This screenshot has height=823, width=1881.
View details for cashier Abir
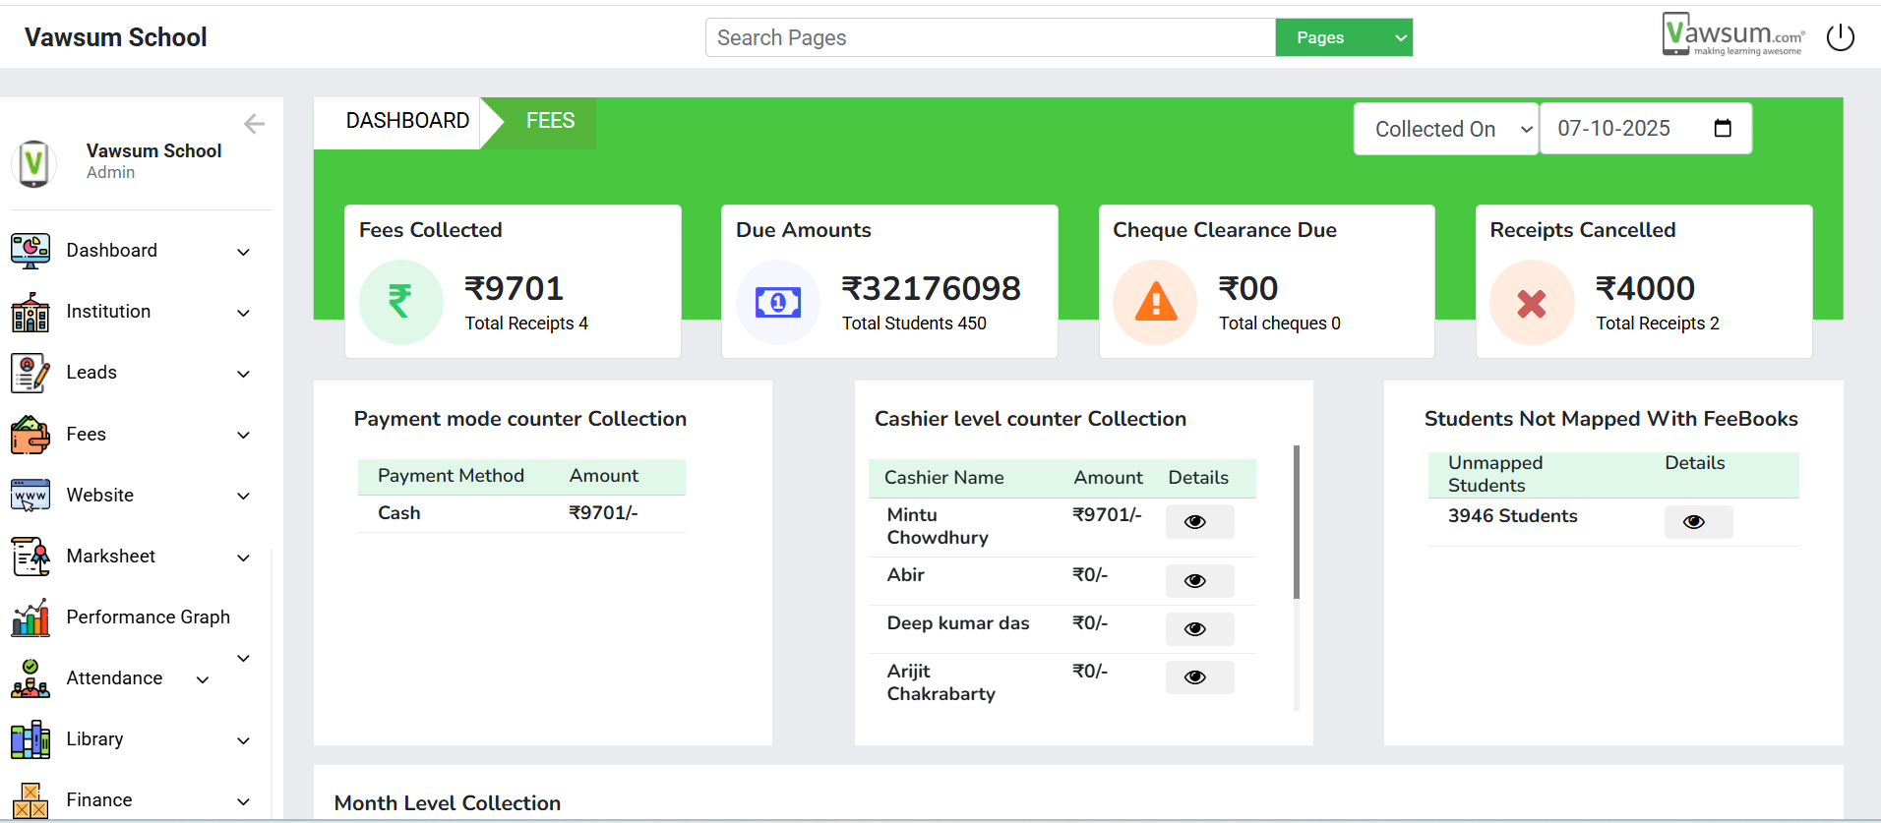(1198, 581)
